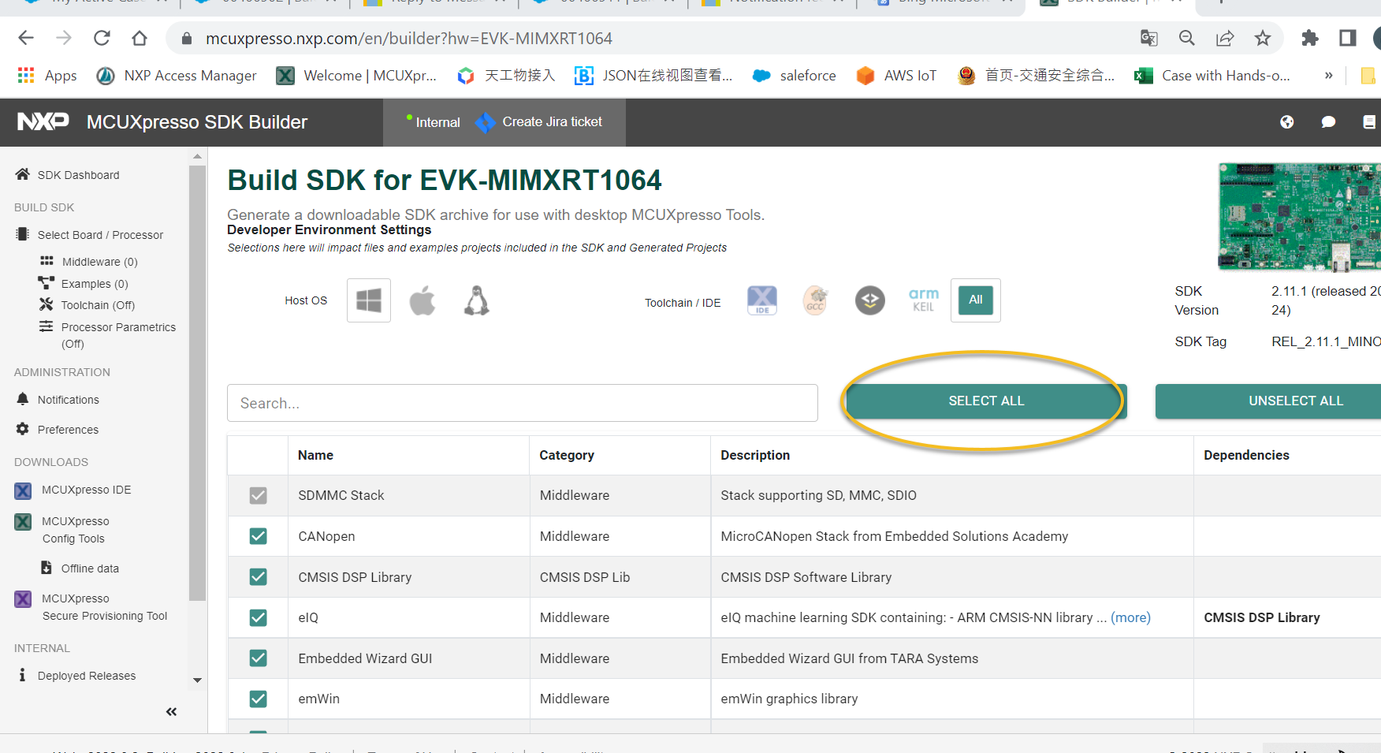Select the MCUXpresso IDE toolchain icon
Screen dimensions: 1381x753
click(761, 300)
